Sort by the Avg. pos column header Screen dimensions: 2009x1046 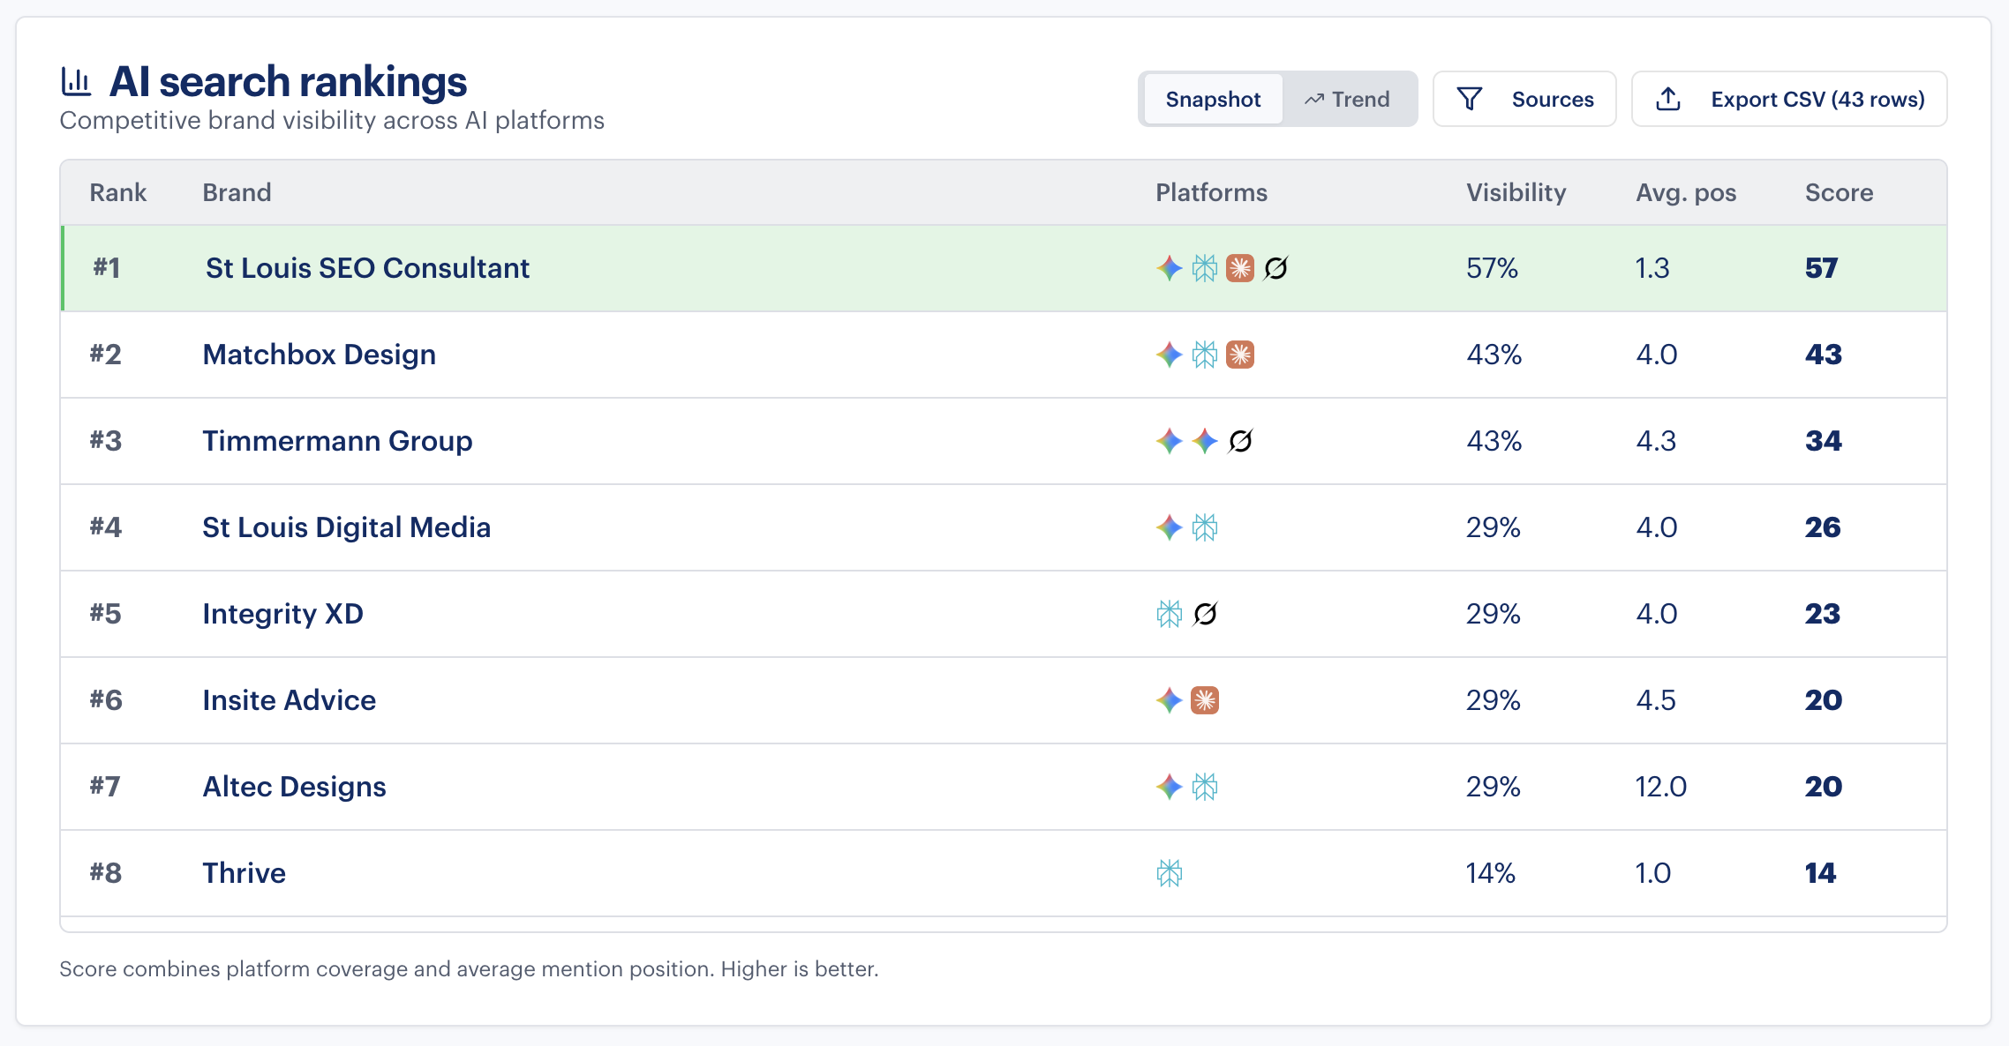tap(1686, 192)
